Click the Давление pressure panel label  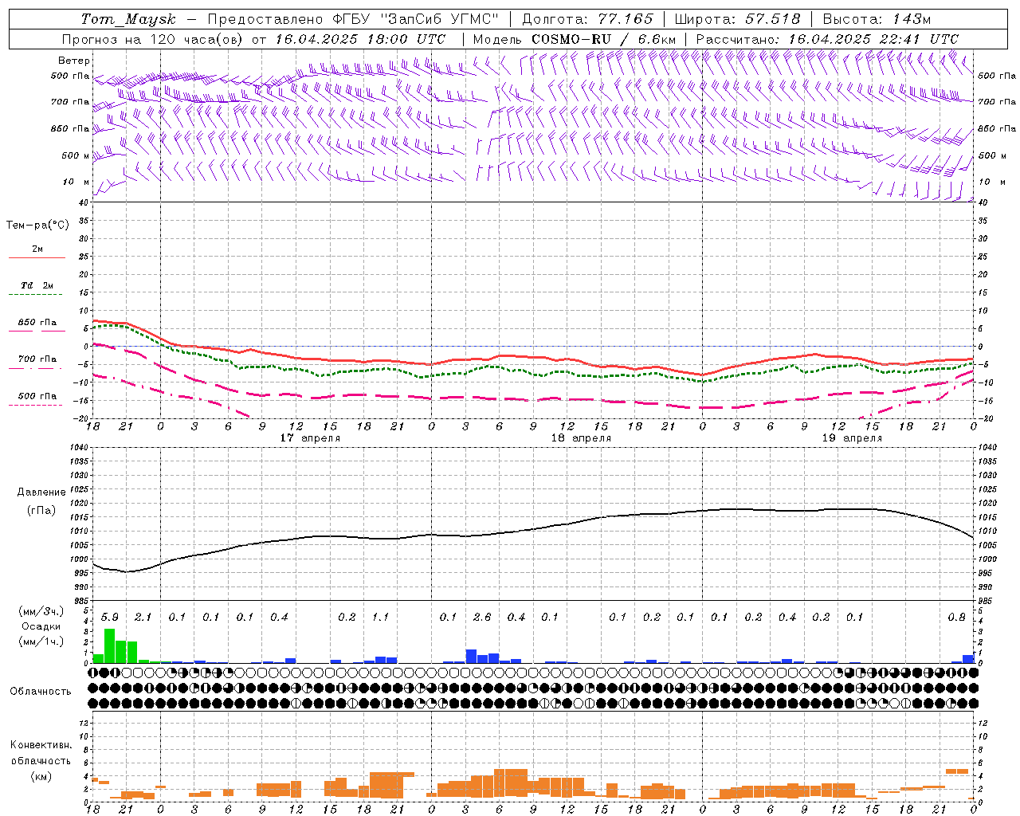pyautogui.click(x=41, y=492)
